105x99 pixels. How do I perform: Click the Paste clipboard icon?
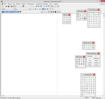(x=23, y=6)
